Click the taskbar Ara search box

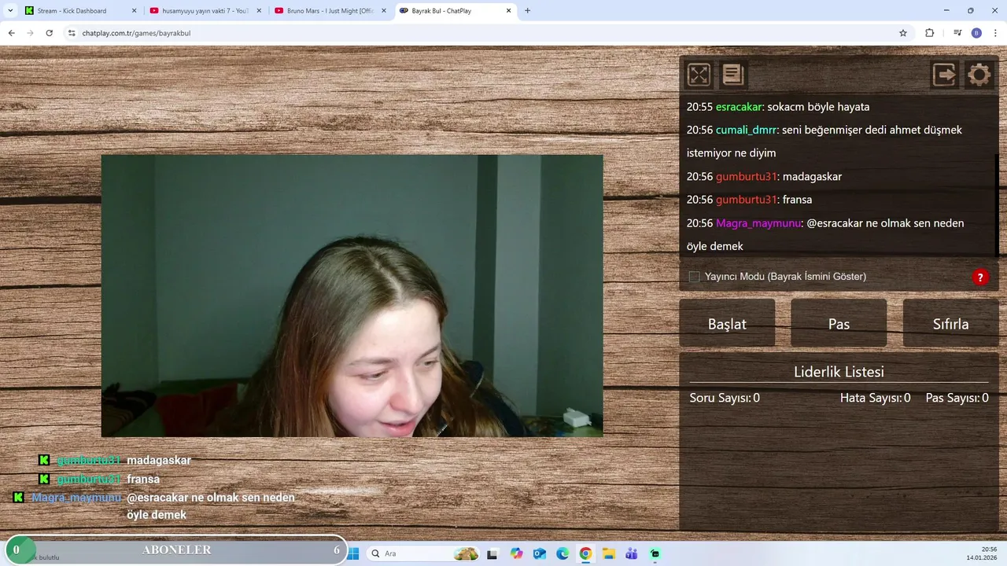[x=422, y=553]
